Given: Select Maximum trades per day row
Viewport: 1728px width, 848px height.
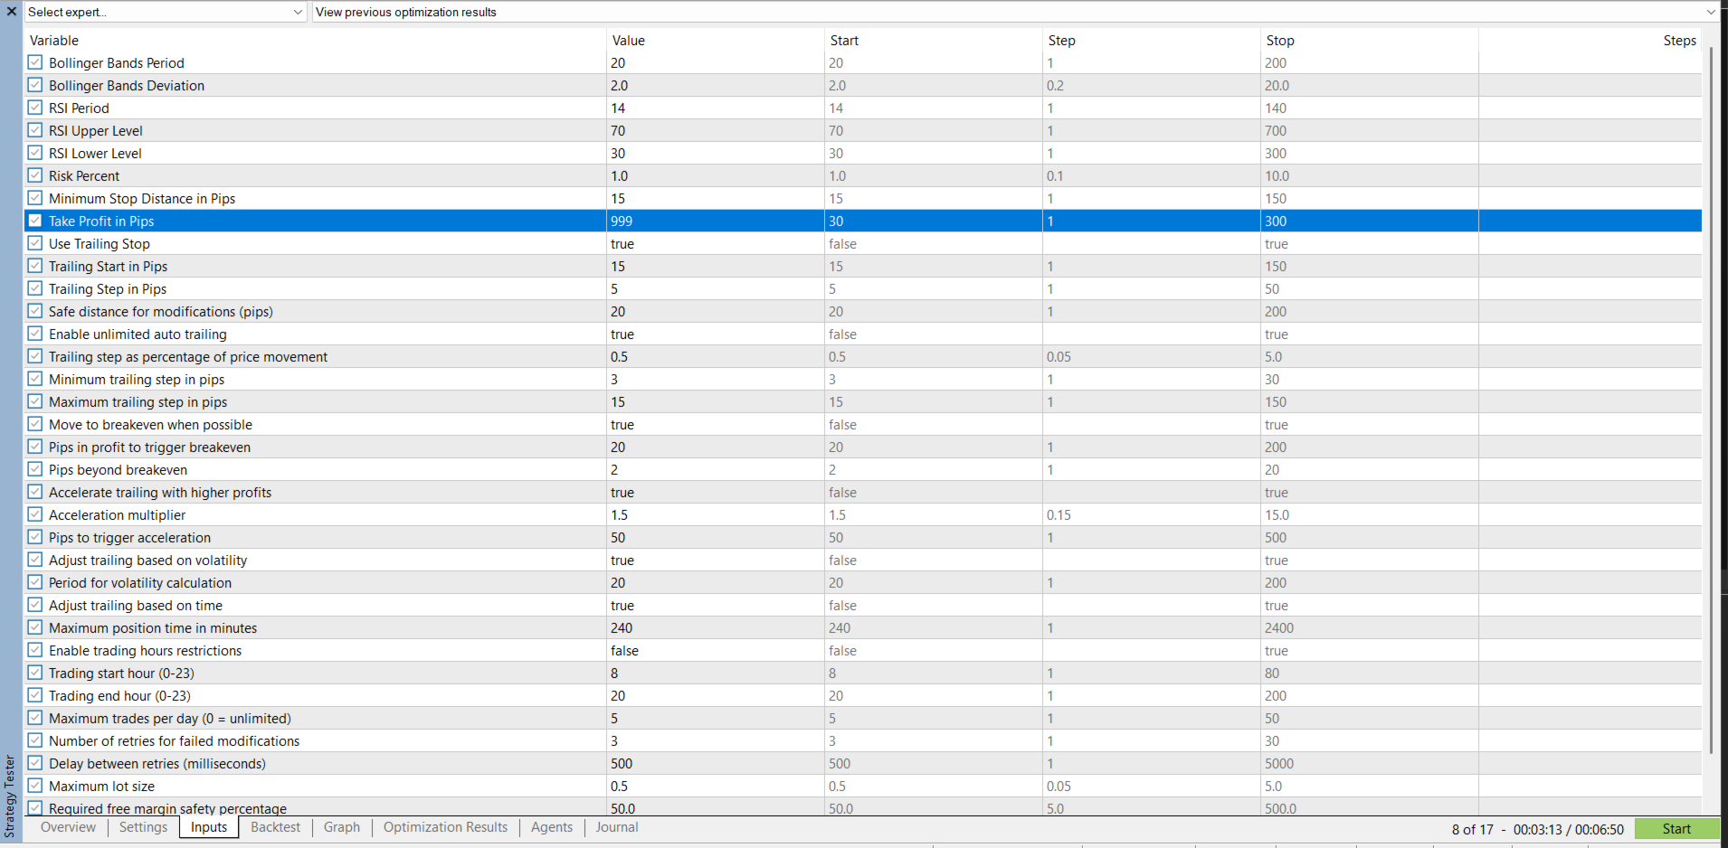Looking at the screenshot, I should (x=863, y=718).
